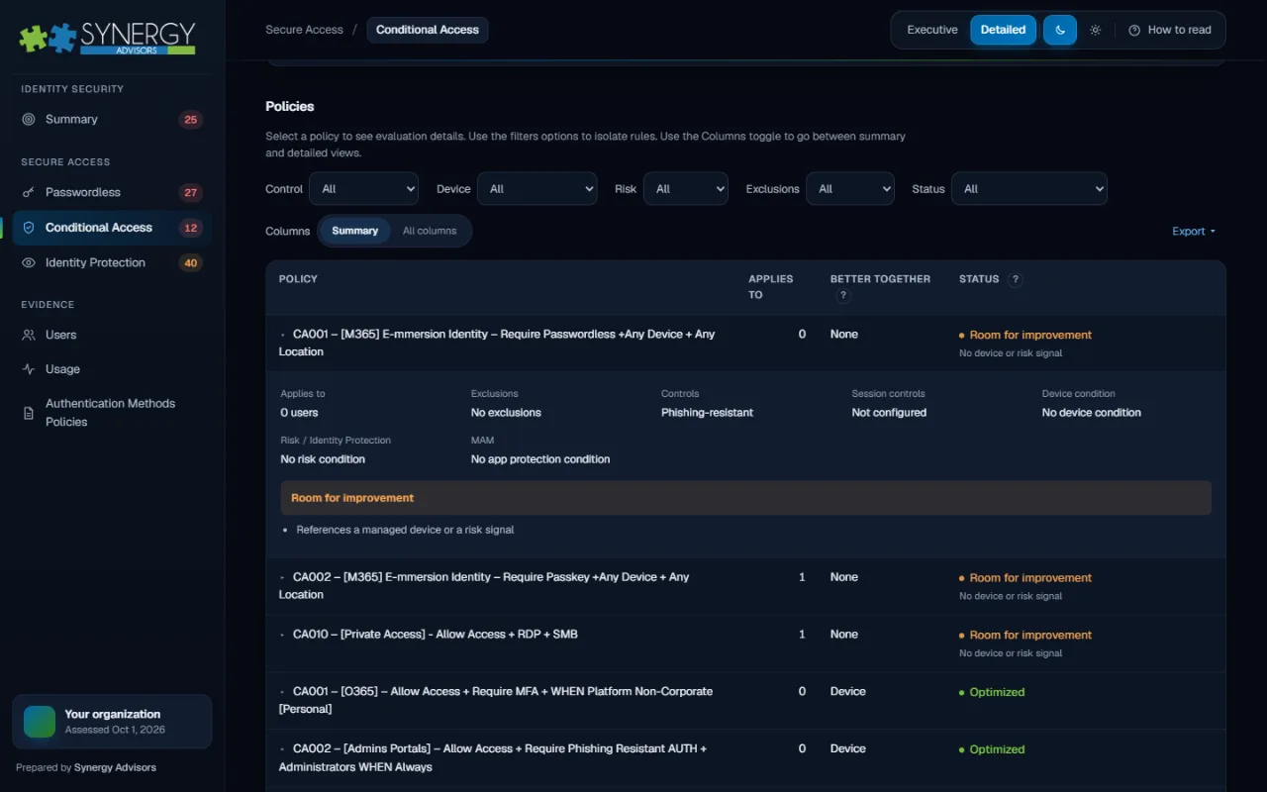The height and width of the screenshot is (792, 1267).
Task: Click the help icon under Better Together
Action: tap(843, 295)
